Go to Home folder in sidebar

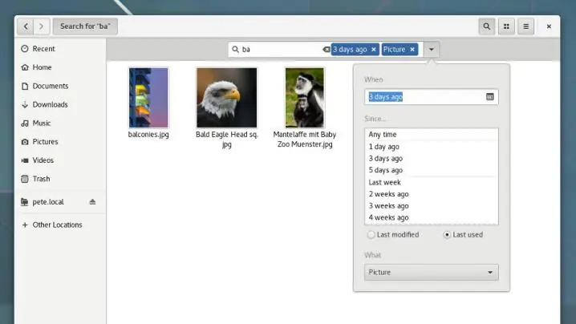point(61,67)
